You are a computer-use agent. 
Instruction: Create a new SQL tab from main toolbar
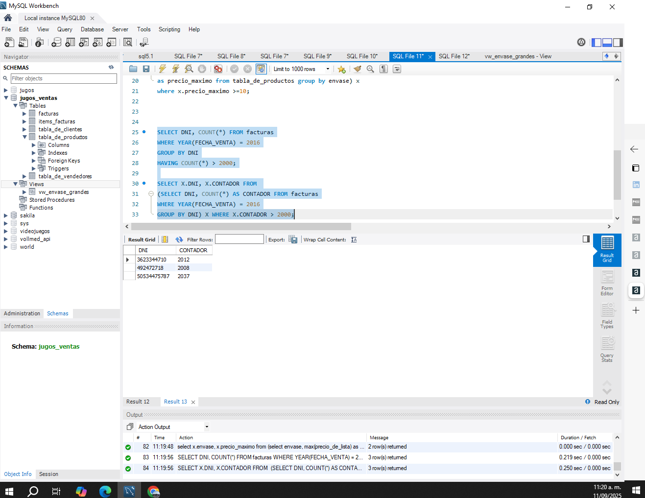(9, 43)
